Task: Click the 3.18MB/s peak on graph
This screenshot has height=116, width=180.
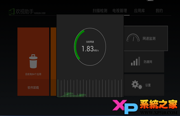Action: [x=69, y=94]
